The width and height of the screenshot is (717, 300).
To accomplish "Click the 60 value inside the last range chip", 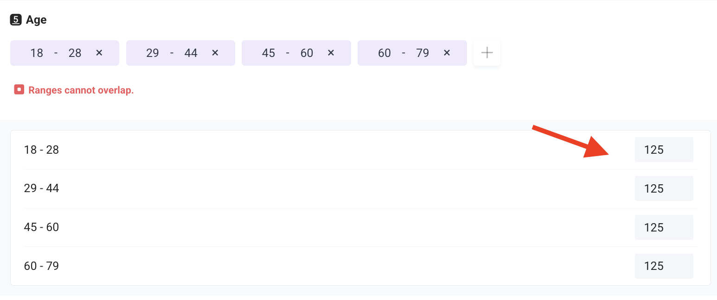I will click(384, 53).
